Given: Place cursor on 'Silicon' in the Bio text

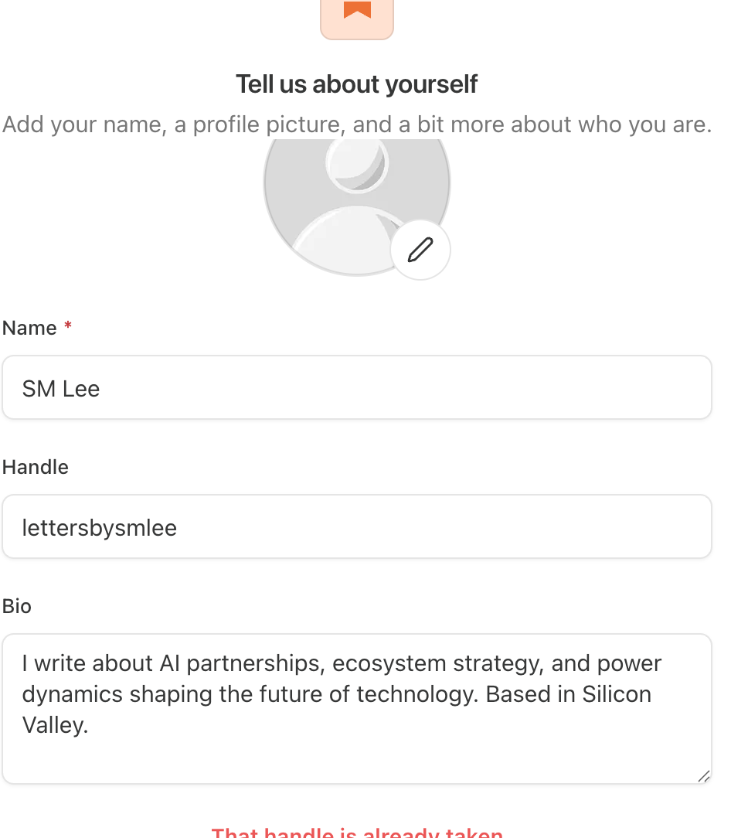Looking at the screenshot, I should tap(617, 694).
